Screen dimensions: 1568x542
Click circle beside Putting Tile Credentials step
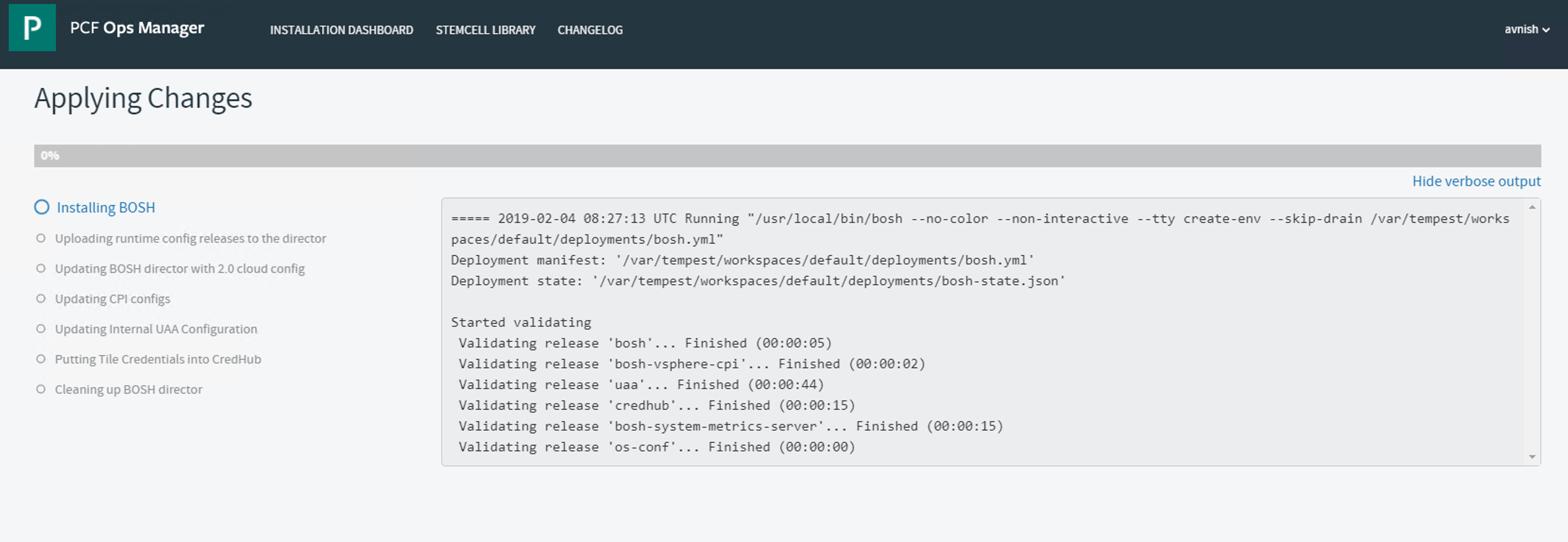[x=41, y=359]
